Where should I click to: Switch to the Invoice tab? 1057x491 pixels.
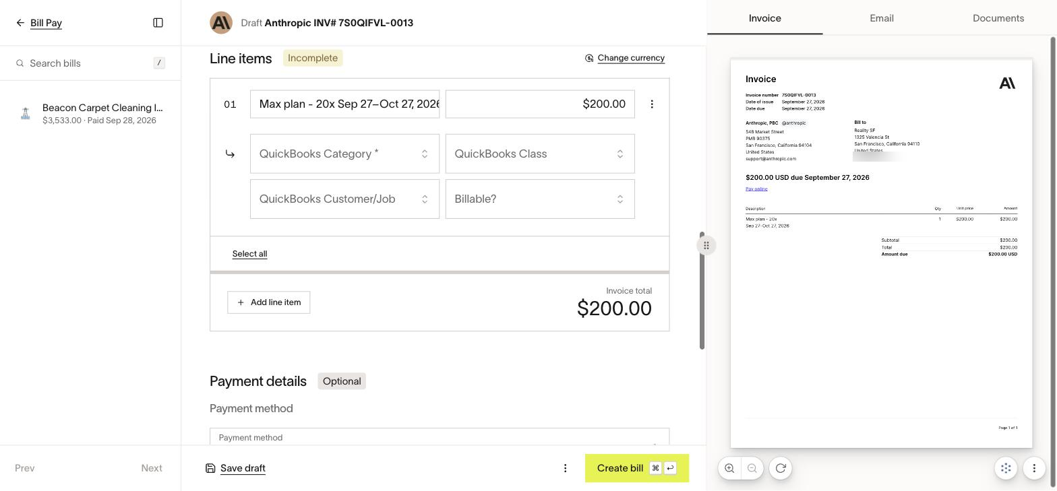click(765, 18)
